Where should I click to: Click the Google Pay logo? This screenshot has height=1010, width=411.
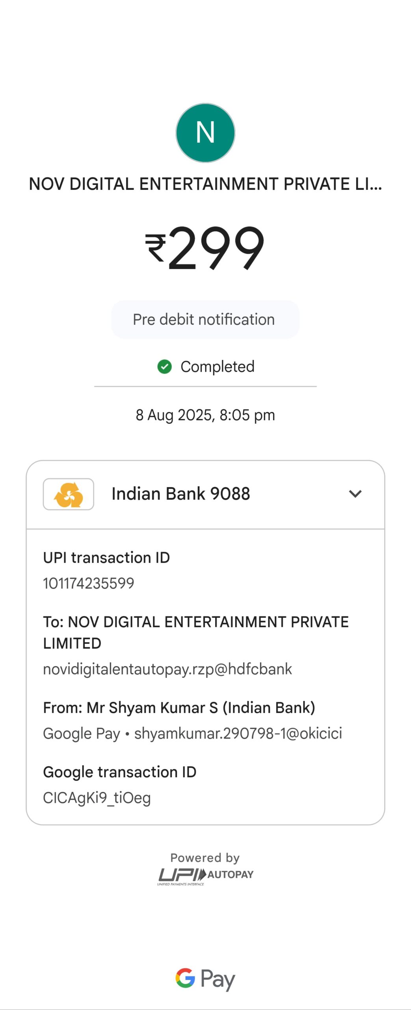point(205,979)
